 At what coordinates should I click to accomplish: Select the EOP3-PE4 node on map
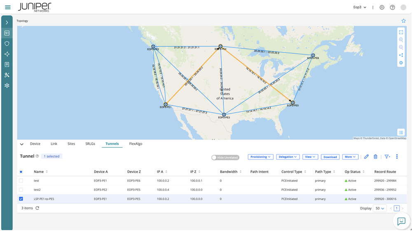220,47
